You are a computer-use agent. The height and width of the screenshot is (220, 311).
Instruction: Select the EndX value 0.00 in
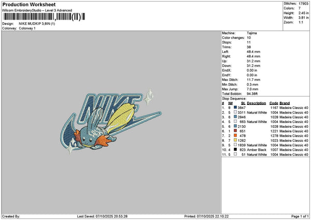252,70
